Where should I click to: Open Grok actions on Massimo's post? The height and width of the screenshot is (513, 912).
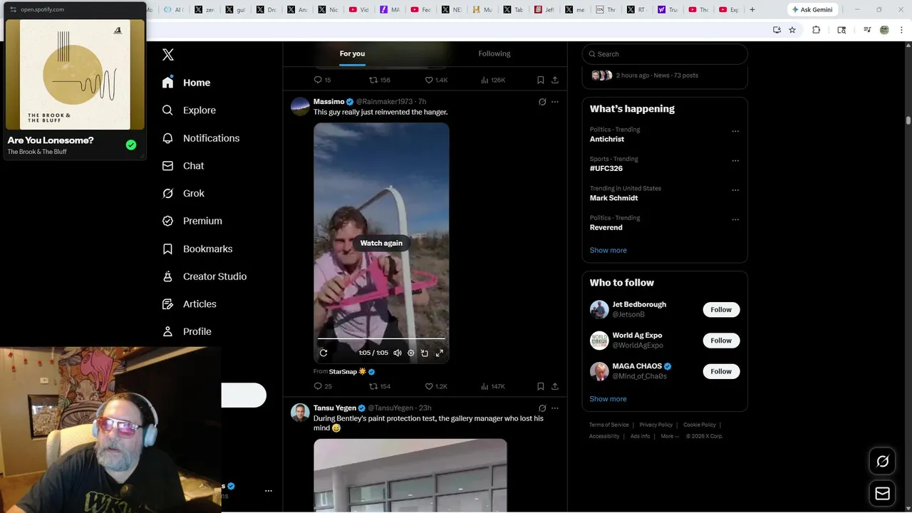point(542,102)
